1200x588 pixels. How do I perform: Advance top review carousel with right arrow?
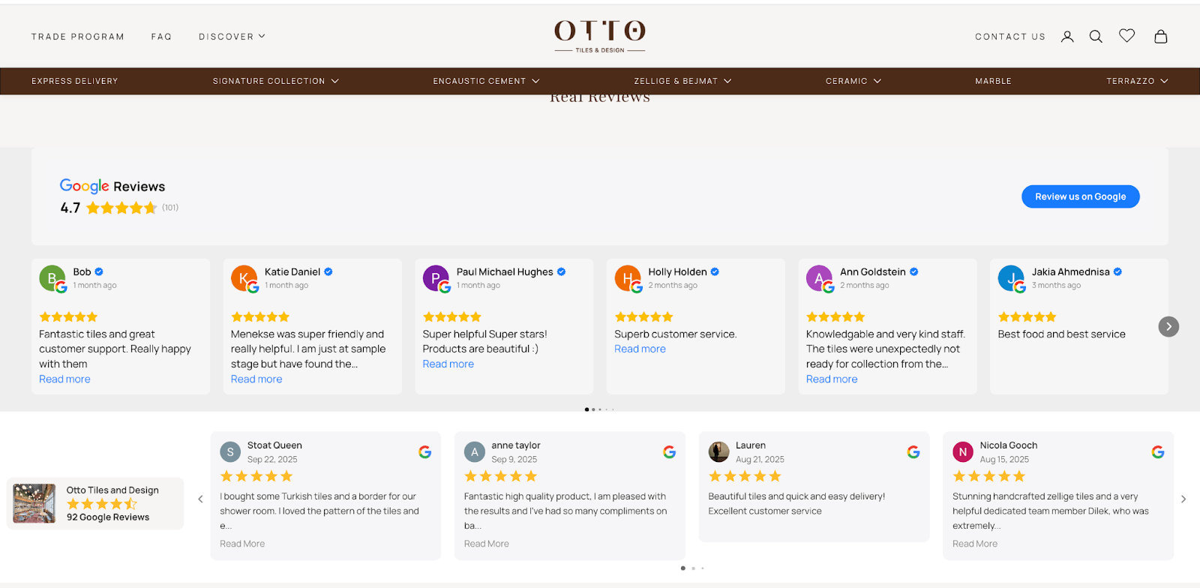(x=1168, y=326)
